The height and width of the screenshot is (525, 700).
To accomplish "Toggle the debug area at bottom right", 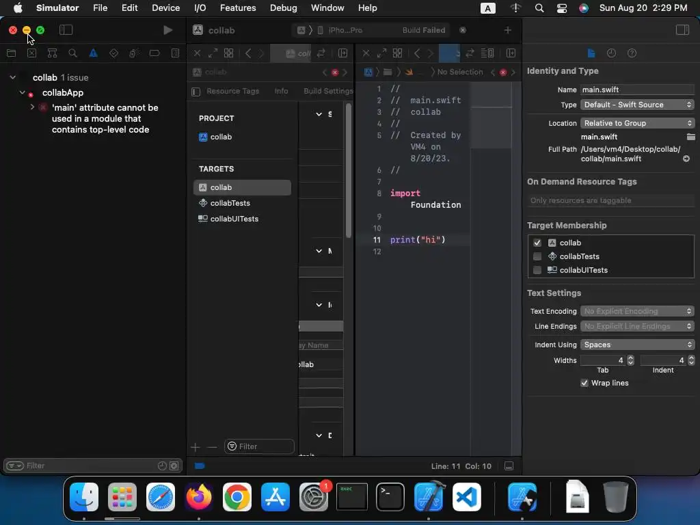I will click(x=509, y=466).
